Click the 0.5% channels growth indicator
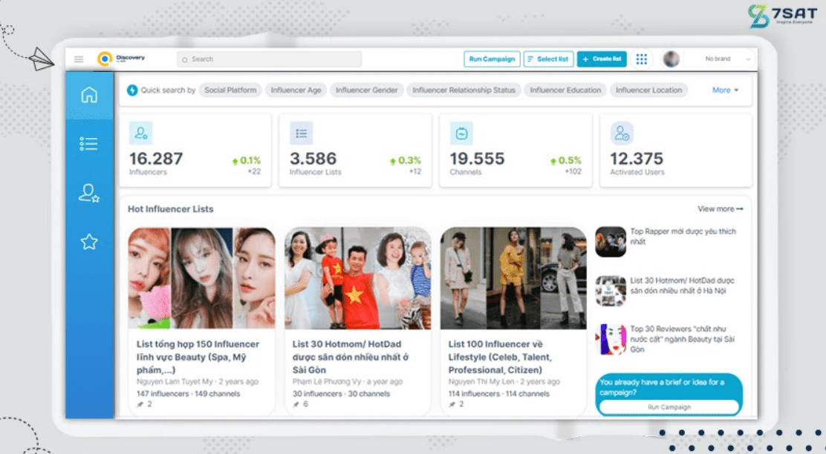 (566, 160)
